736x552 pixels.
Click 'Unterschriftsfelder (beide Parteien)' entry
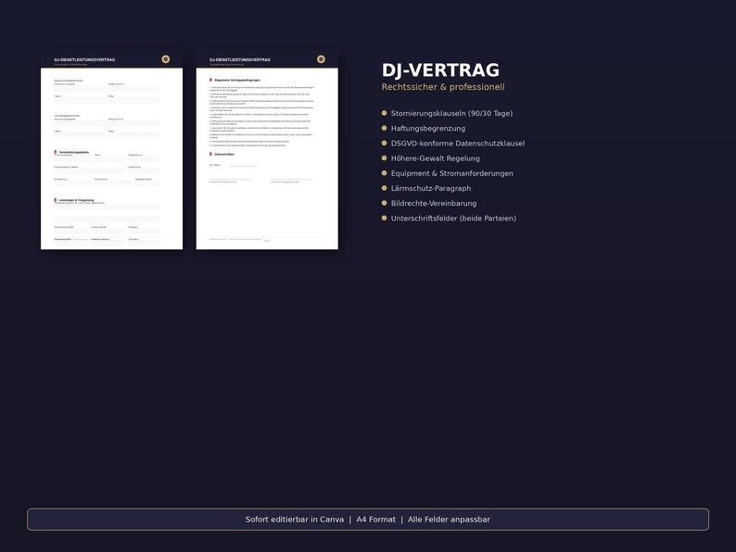click(453, 218)
